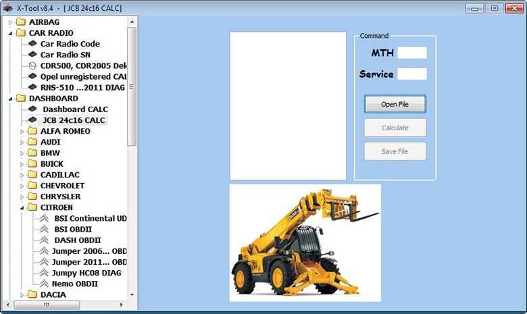This screenshot has width=527, height=314.
Task: Click the Service input field
Action: tap(412, 74)
